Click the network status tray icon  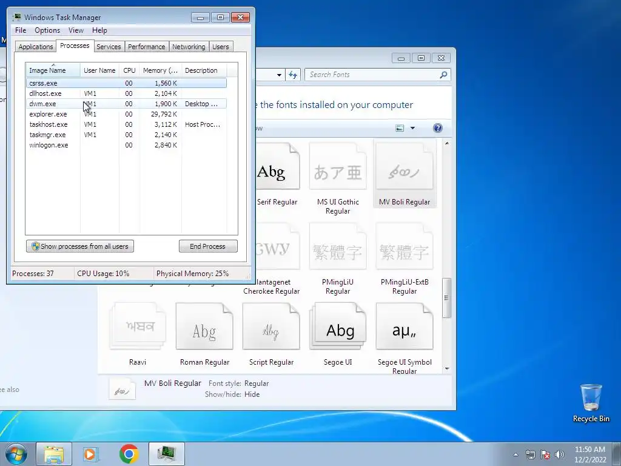pyautogui.click(x=530, y=454)
